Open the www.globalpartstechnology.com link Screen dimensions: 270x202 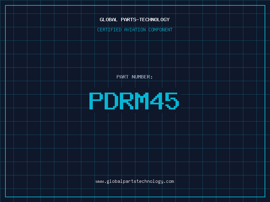tap(135, 181)
